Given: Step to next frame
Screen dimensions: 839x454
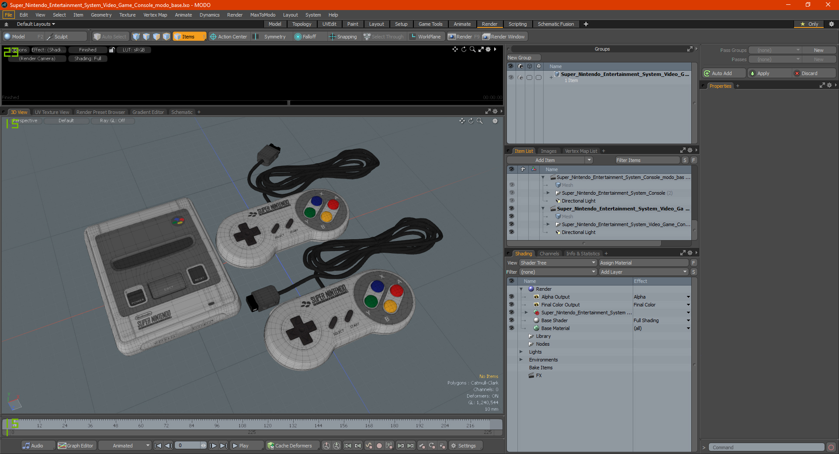Looking at the screenshot, I should point(213,446).
